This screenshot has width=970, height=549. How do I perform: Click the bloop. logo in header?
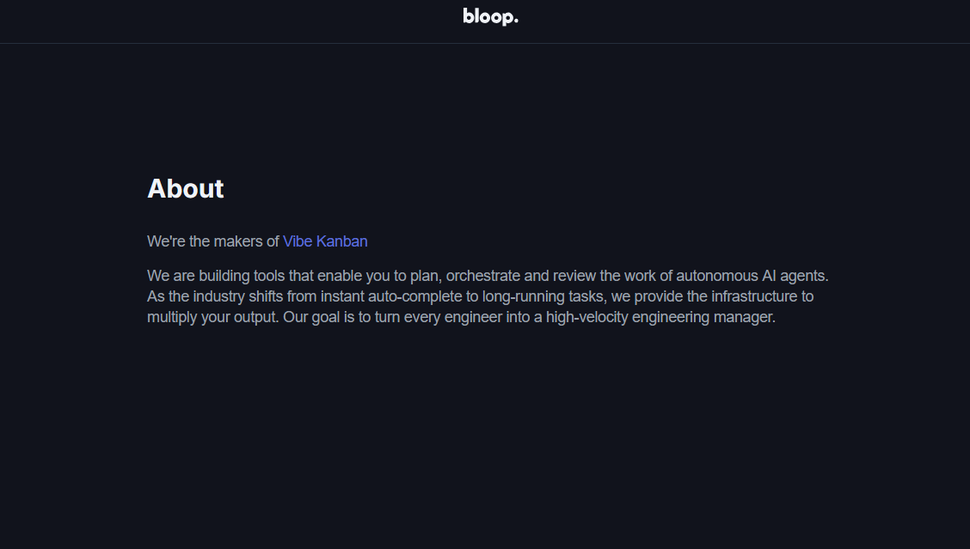(x=490, y=16)
